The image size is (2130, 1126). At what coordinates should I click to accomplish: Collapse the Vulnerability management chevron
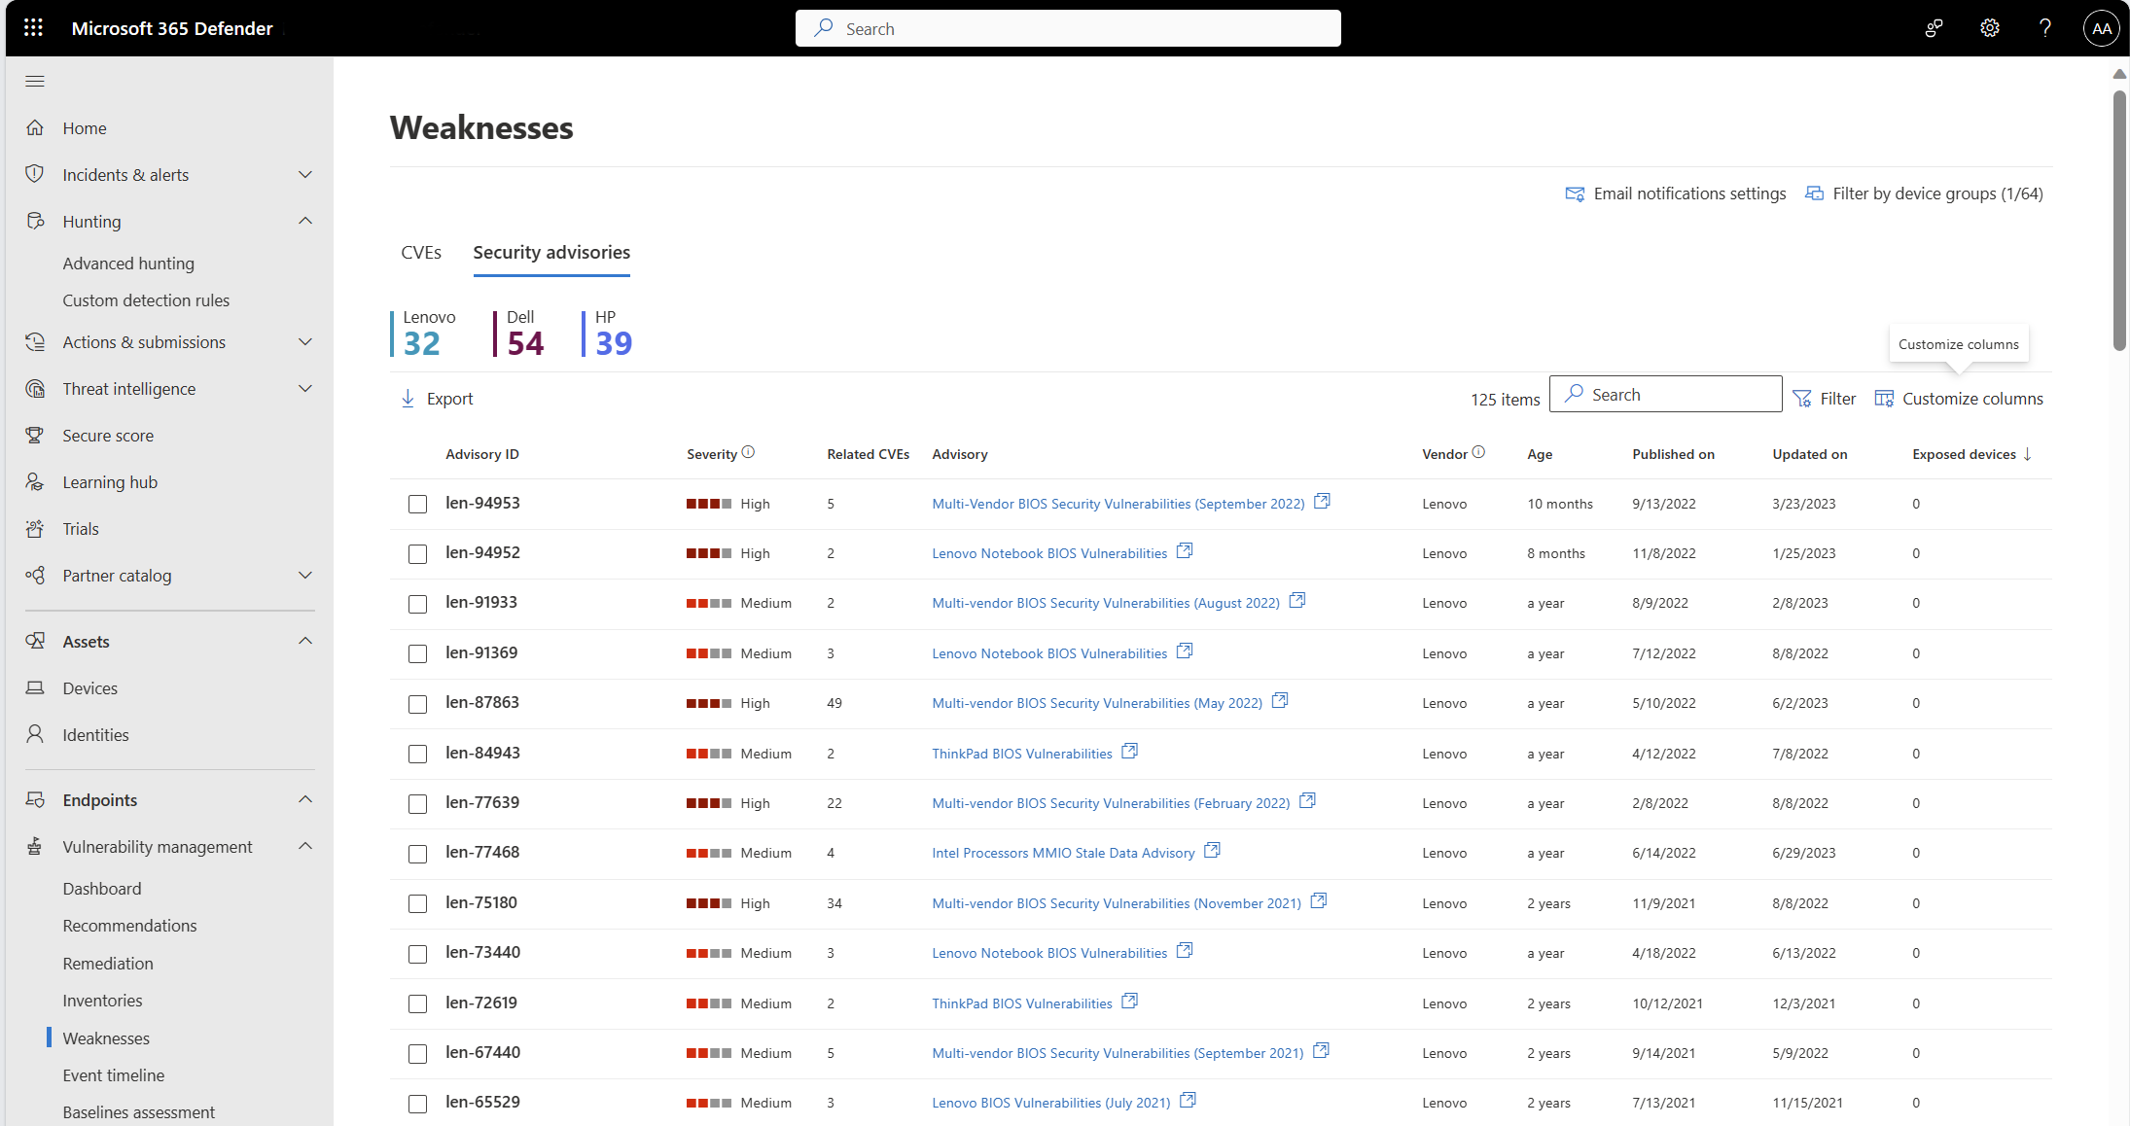pos(305,846)
